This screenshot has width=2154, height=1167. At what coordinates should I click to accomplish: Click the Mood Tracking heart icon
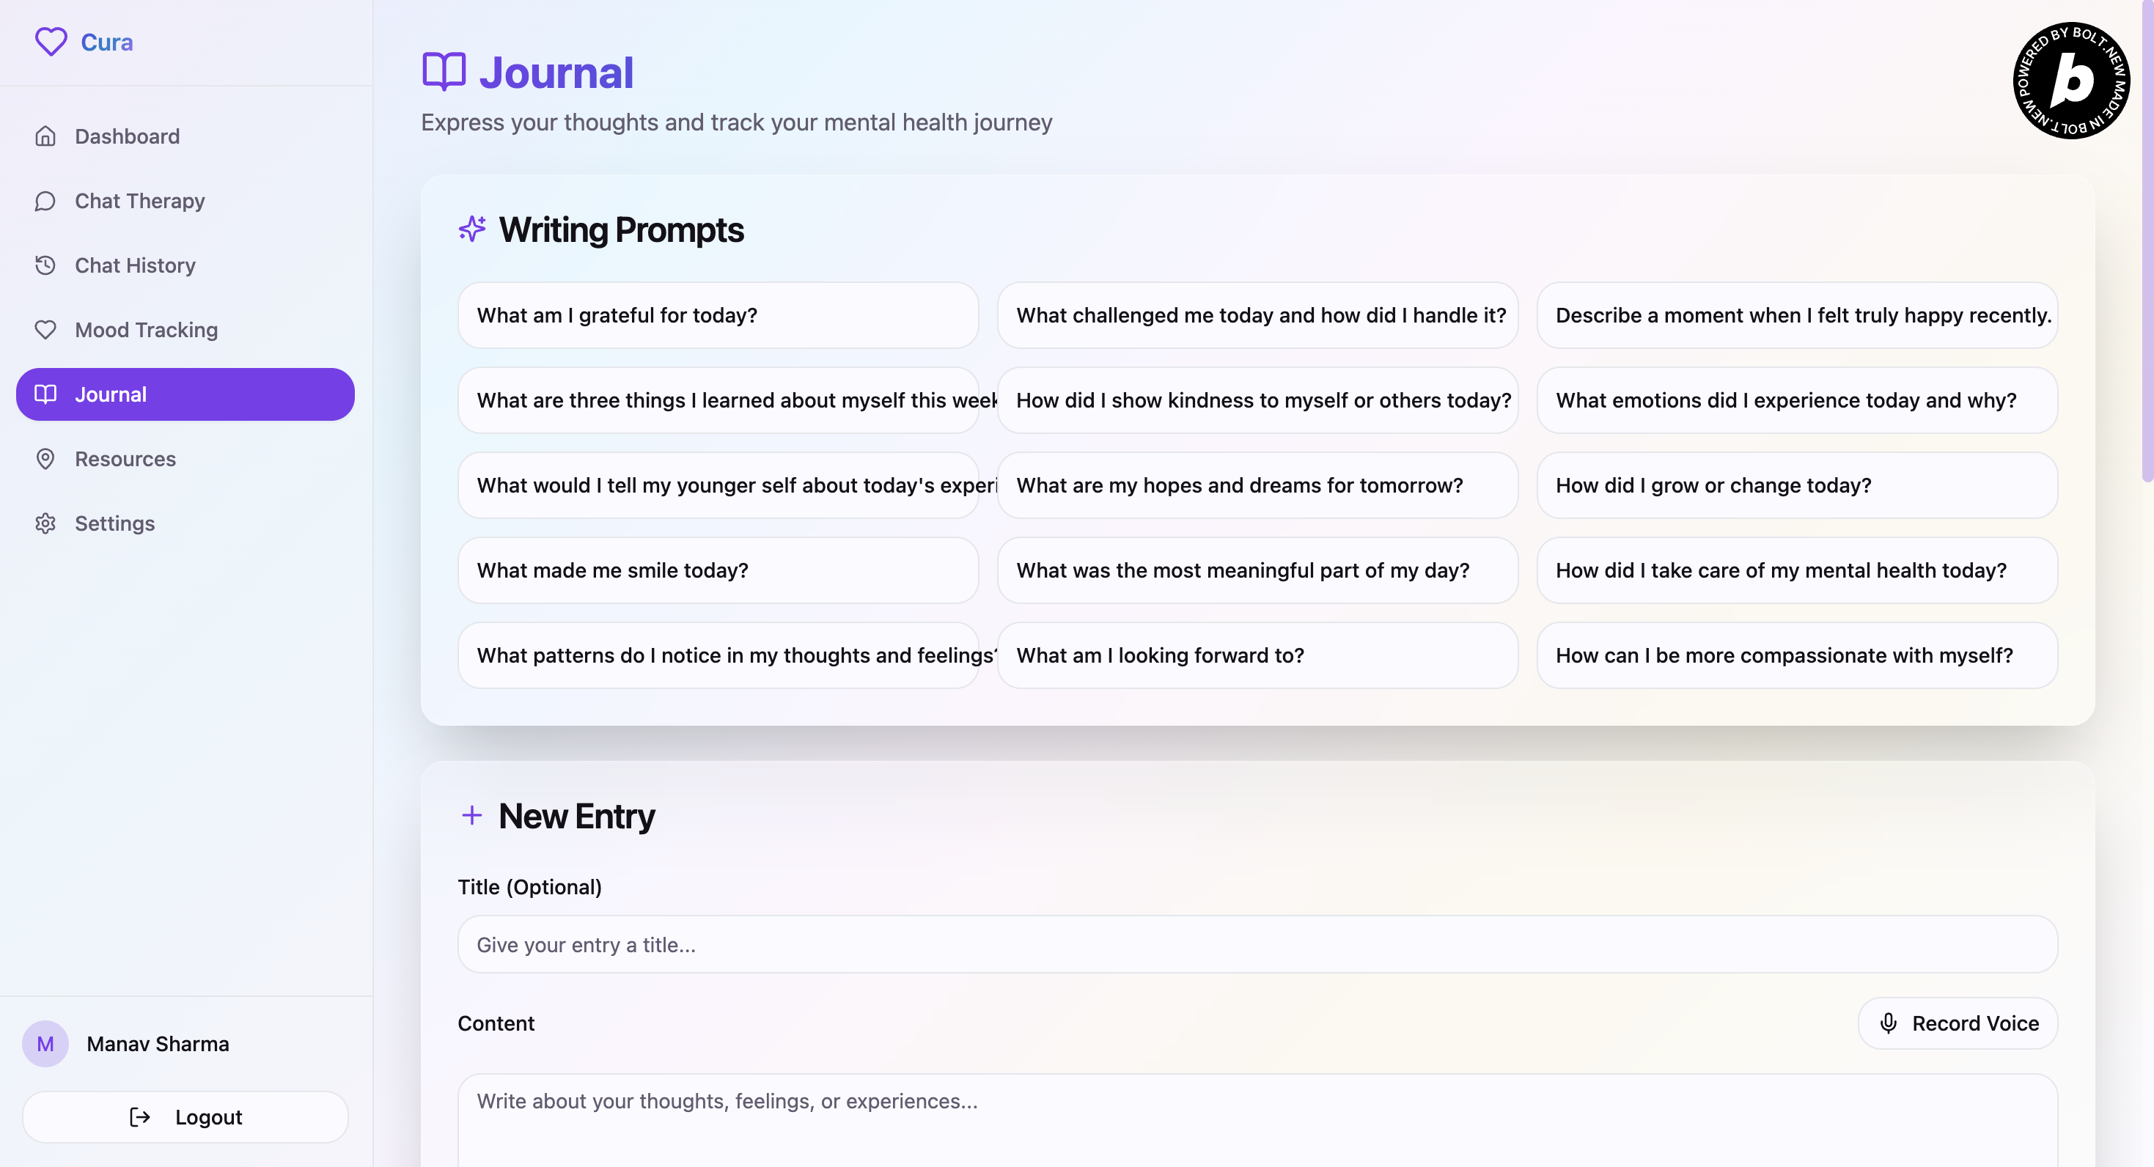pyautogui.click(x=46, y=329)
